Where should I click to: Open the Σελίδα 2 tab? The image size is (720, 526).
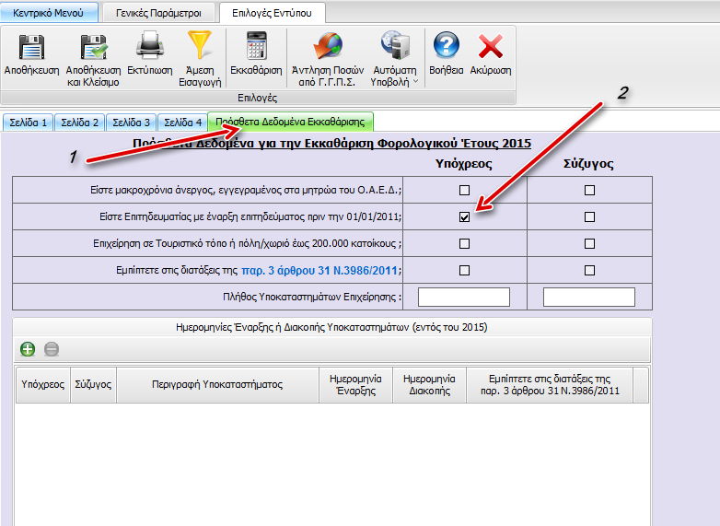pyautogui.click(x=78, y=123)
